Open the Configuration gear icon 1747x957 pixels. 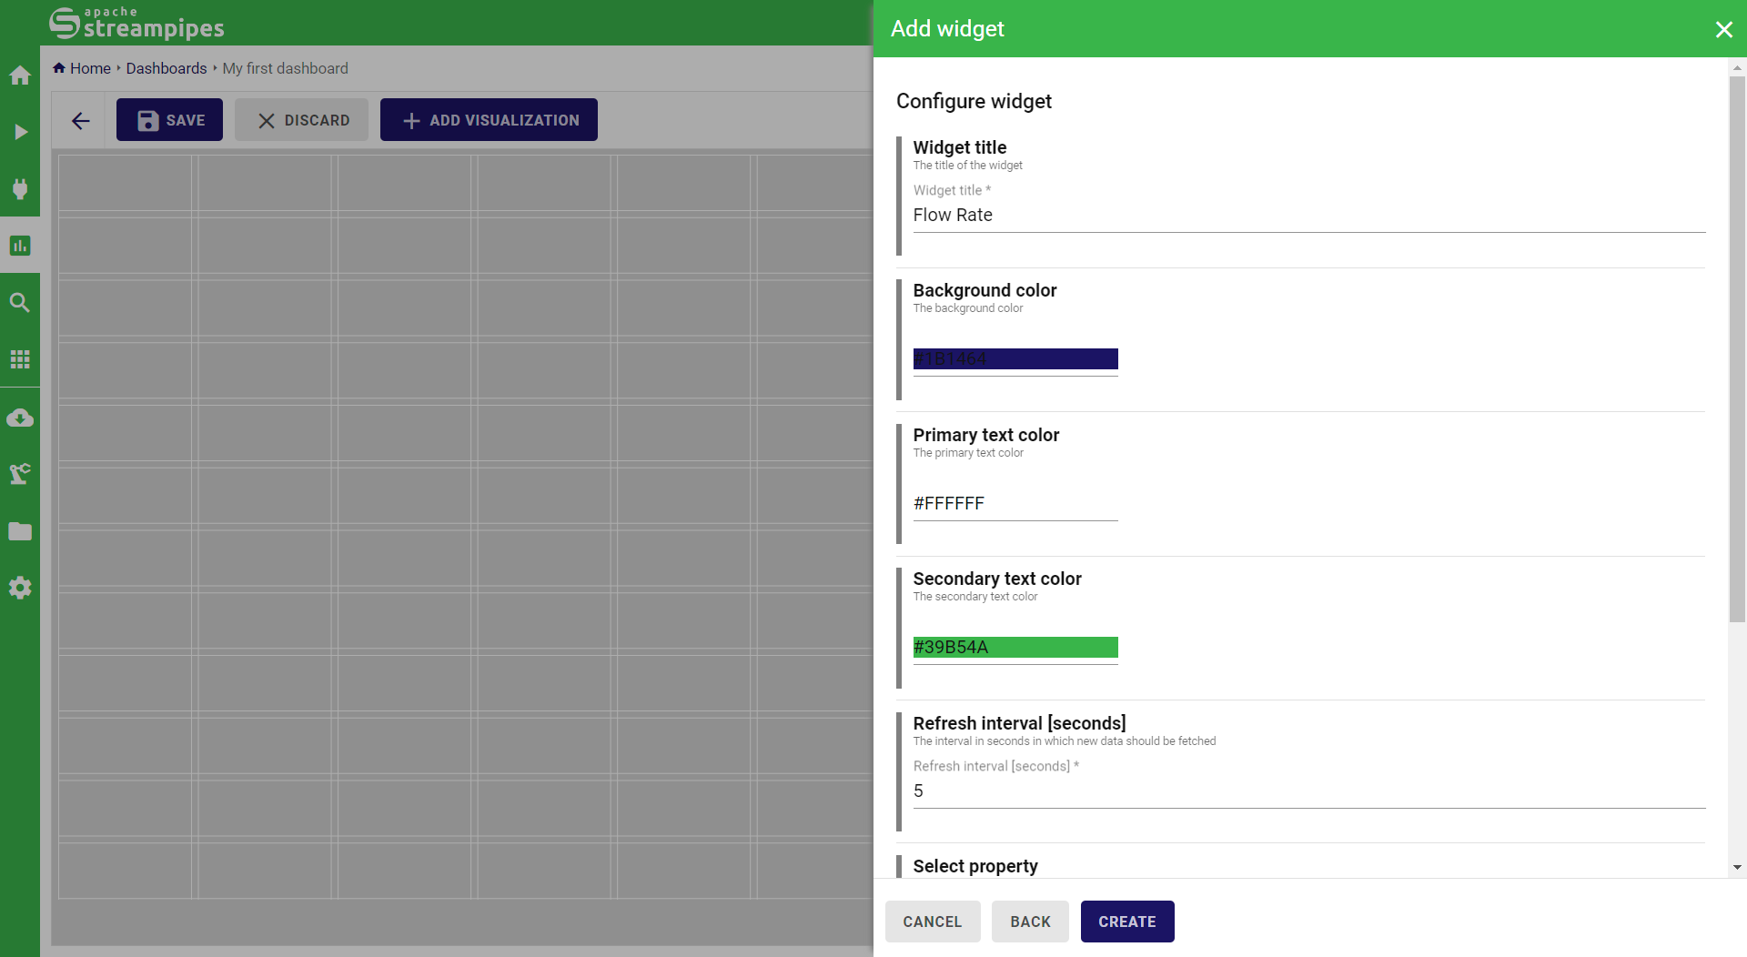pos(20,588)
